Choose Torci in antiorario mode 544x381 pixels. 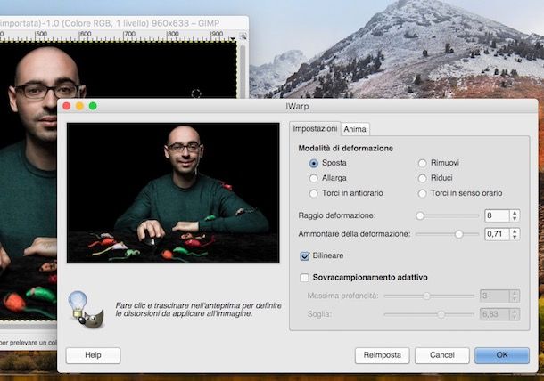(x=314, y=193)
